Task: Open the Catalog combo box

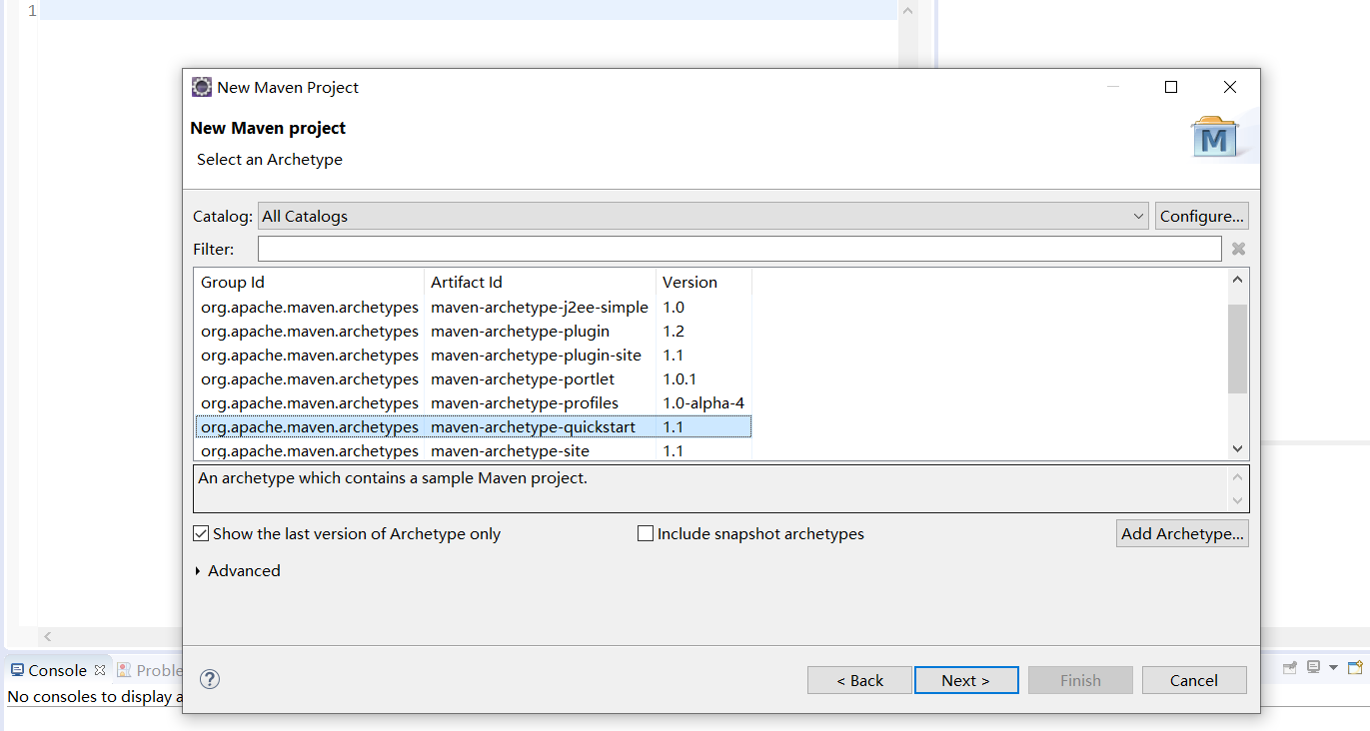Action: click(x=703, y=216)
